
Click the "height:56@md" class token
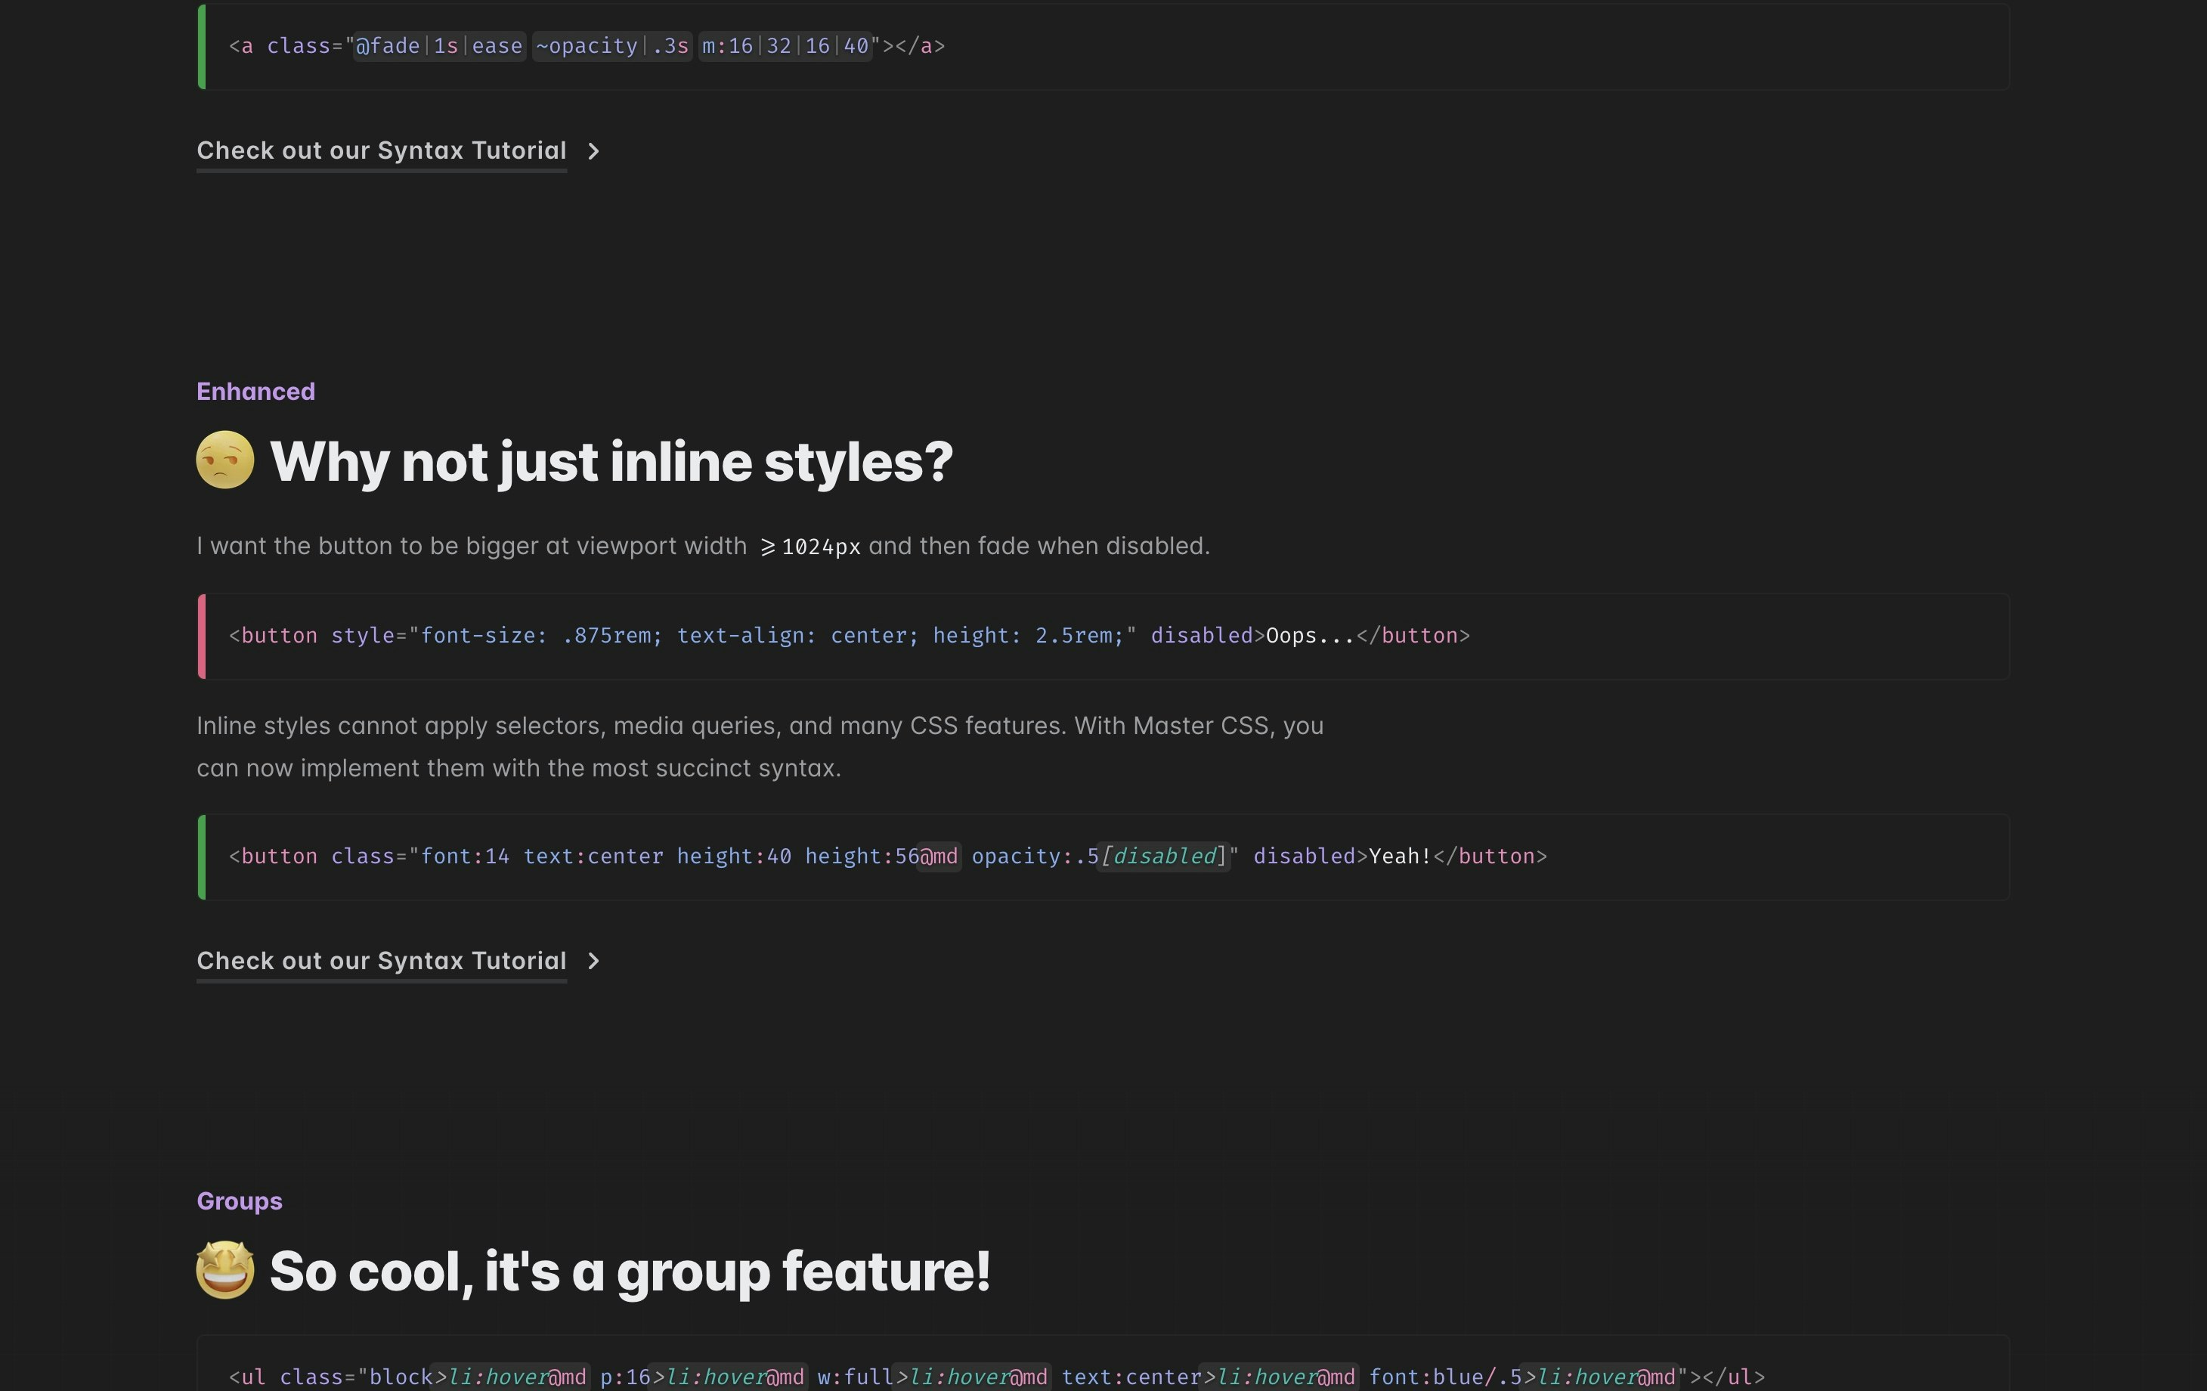[882, 857]
